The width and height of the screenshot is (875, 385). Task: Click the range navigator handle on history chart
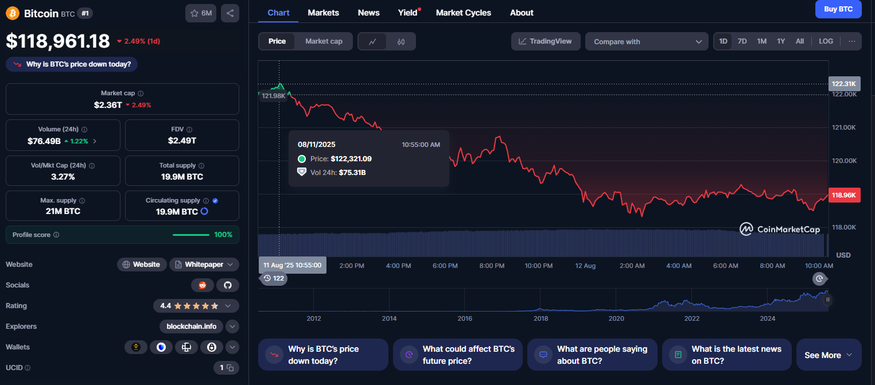pos(827,299)
